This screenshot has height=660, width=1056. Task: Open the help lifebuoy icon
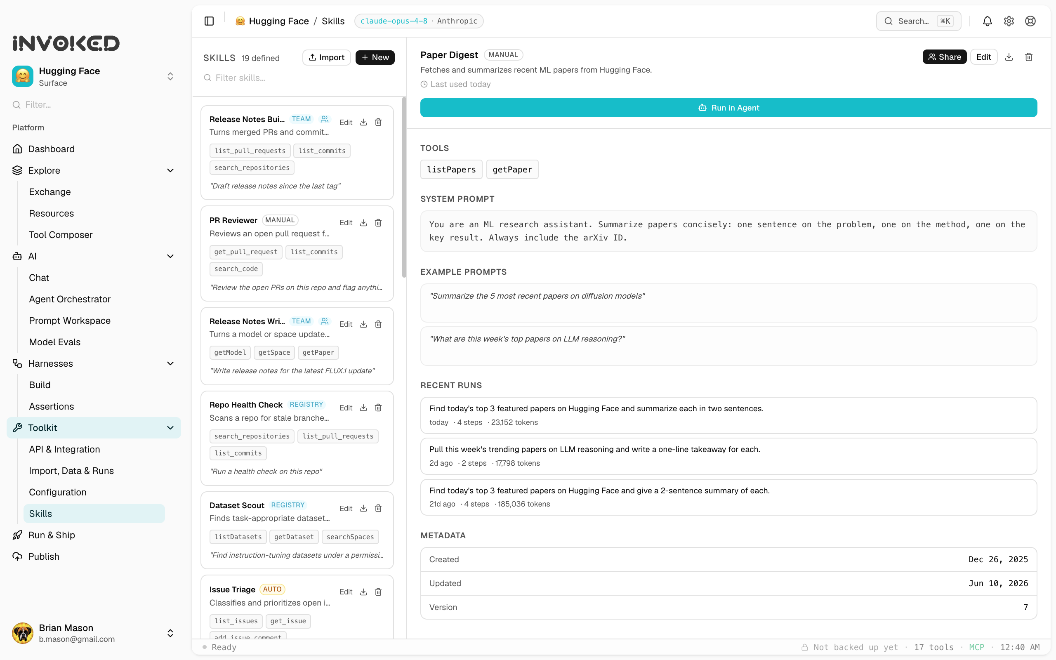(1030, 21)
